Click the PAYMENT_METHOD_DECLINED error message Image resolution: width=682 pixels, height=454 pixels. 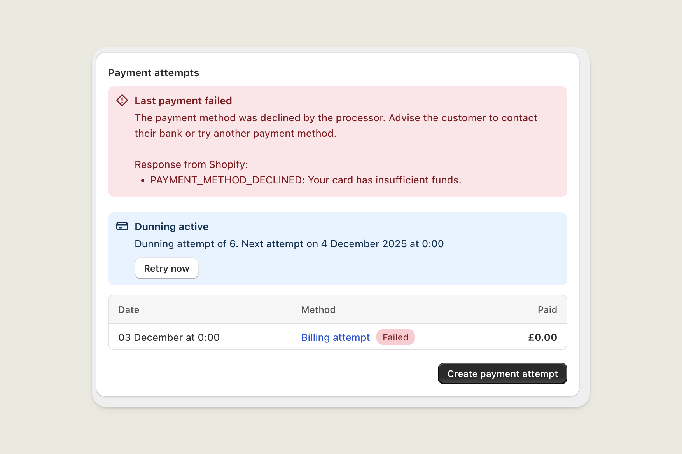(x=305, y=180)
